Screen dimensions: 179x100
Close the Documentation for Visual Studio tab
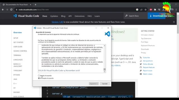click(30, 5)
